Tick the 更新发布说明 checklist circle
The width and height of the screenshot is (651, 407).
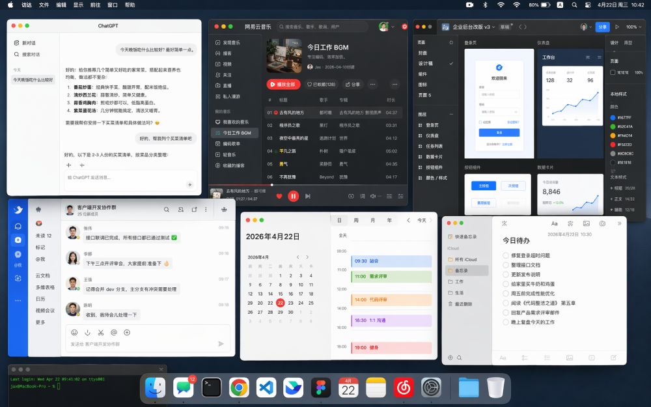[506, 274]
